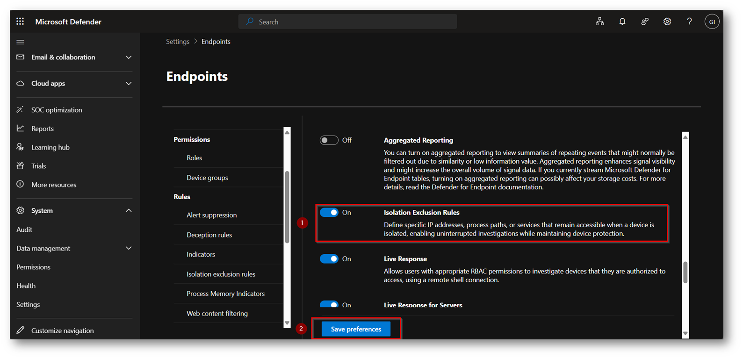
Task: Collapse navigation using the hamburger icon
Action: [x=20, y=42]
